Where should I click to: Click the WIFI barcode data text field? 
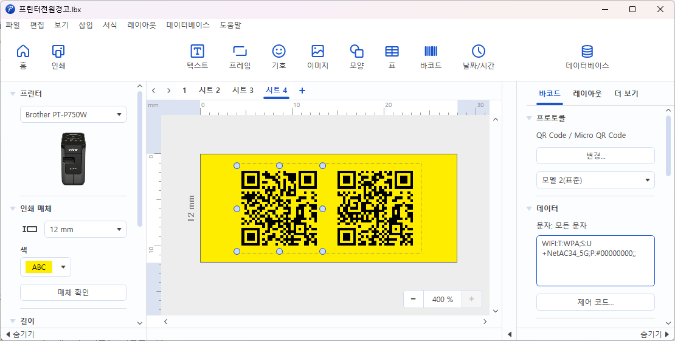click(x=595, y=261)
